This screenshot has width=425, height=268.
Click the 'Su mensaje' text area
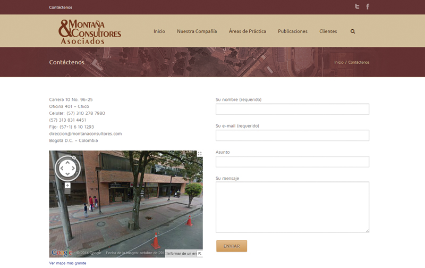[292, 207]
